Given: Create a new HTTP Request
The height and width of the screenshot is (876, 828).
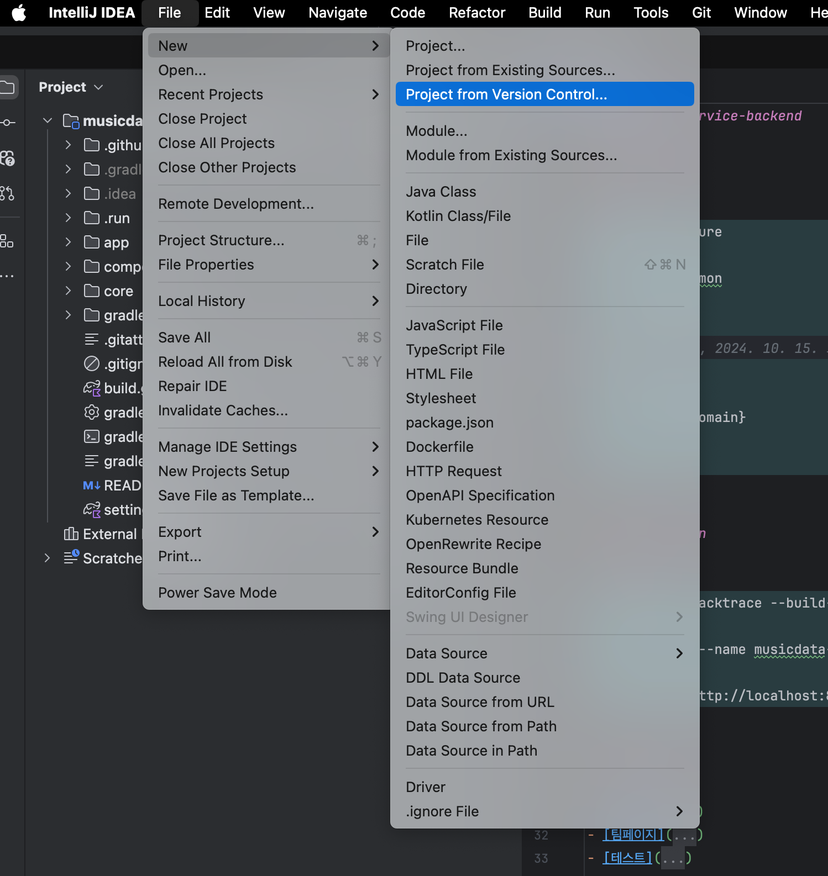Looking at the screenshot, I should [545, 471].
